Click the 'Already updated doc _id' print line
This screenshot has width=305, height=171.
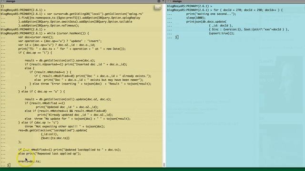(x=75, y=115)
